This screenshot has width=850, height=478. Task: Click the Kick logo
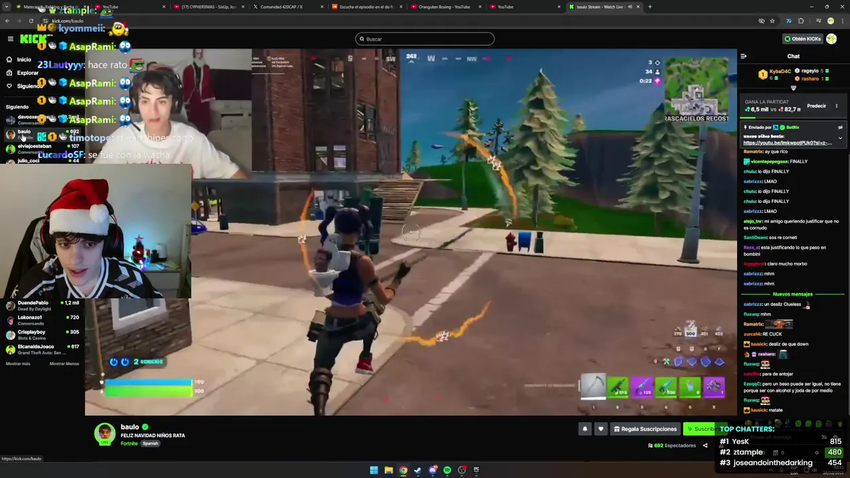[x=33, y=39]
